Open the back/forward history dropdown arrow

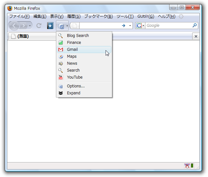(30, 26)
